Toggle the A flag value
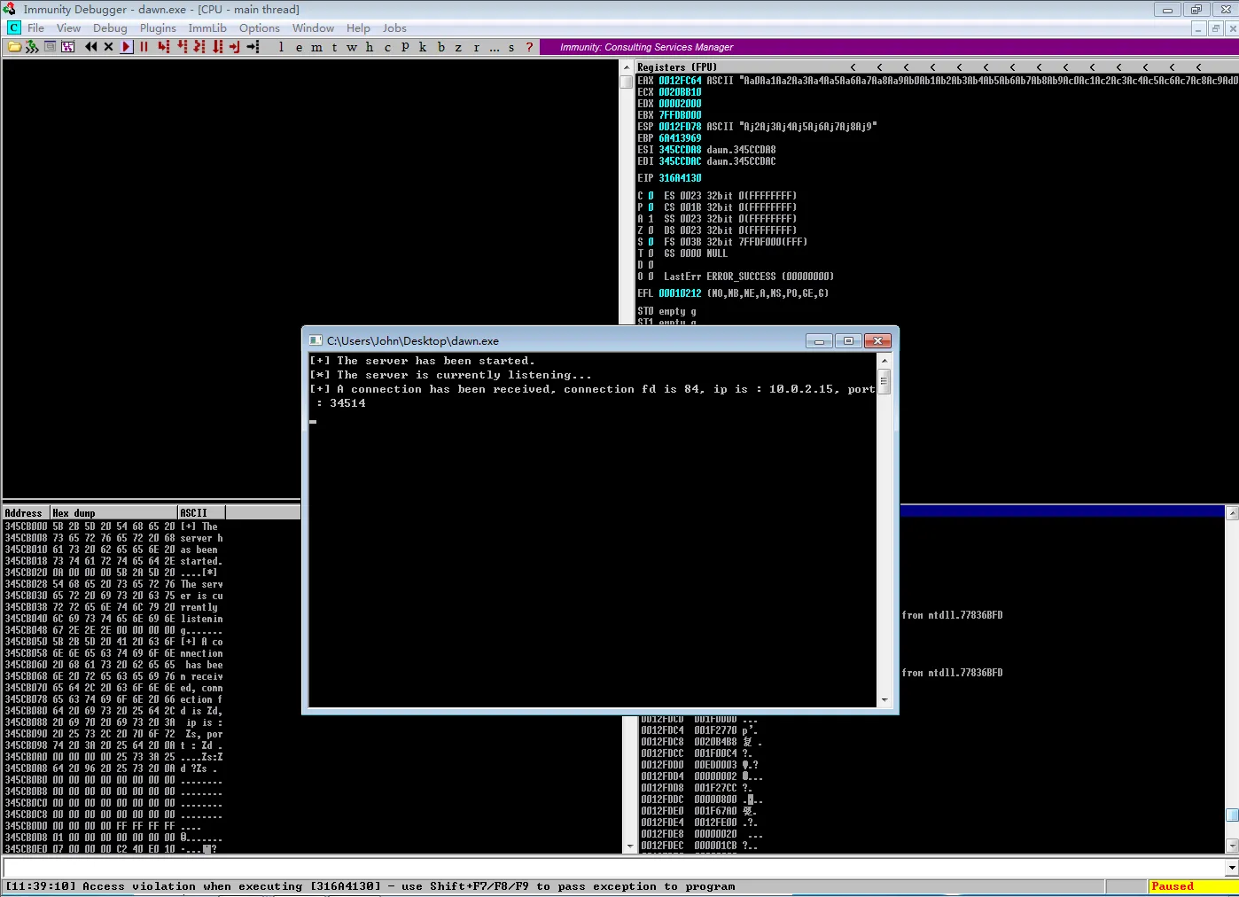1239x897 pixels. (x=651, y=219)
